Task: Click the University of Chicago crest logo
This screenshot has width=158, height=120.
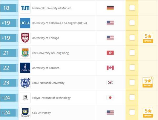Action: click(25, 38)
